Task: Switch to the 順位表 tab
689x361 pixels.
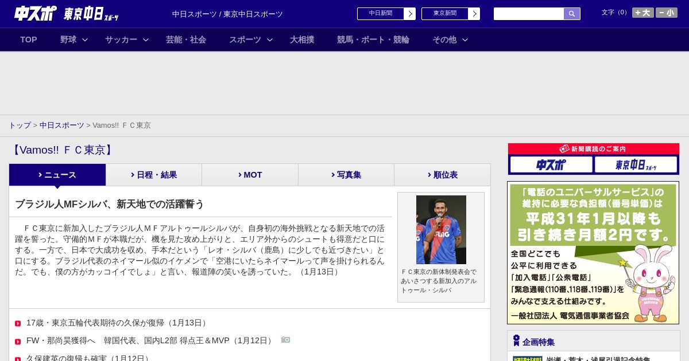Action: tap(442, 175)
